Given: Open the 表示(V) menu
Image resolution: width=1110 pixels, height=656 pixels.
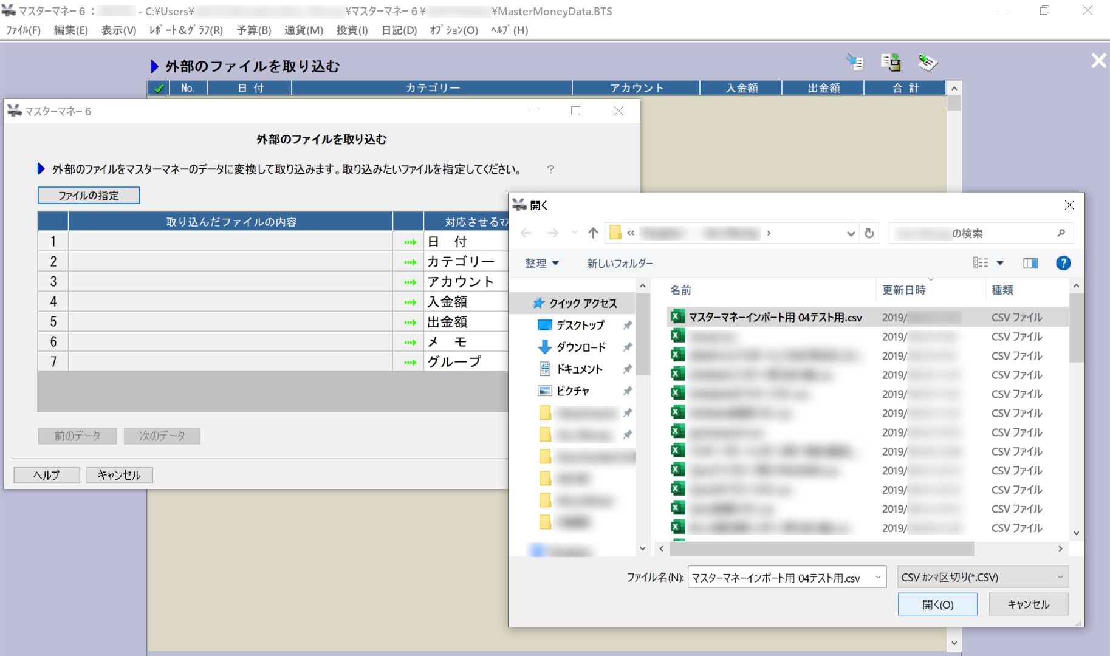Looking at the screenshot, I should pyautogui.click(x=118, y=30).
